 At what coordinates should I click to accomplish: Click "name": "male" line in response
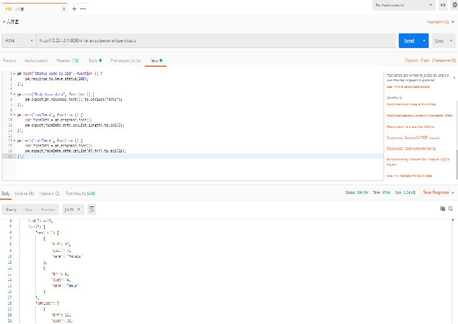pyautogui.click(x=65, y=285)
